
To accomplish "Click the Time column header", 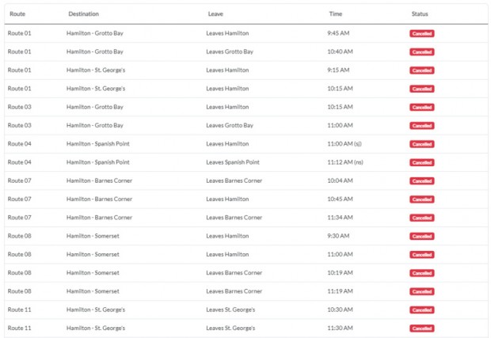I will coord(336,14).
